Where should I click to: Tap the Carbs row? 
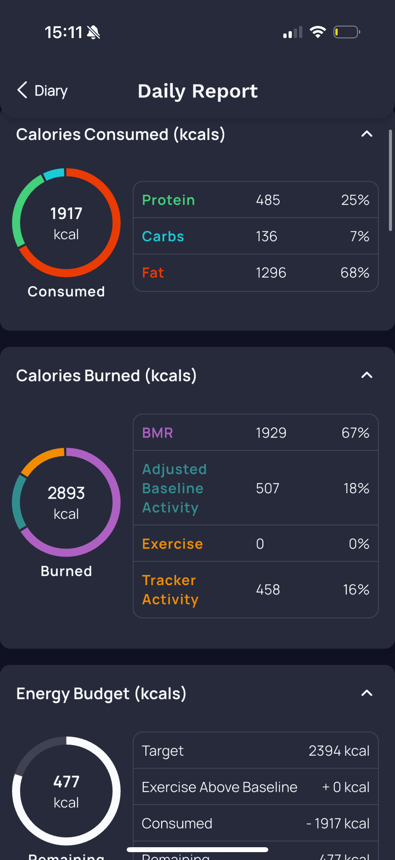point(256,236)
